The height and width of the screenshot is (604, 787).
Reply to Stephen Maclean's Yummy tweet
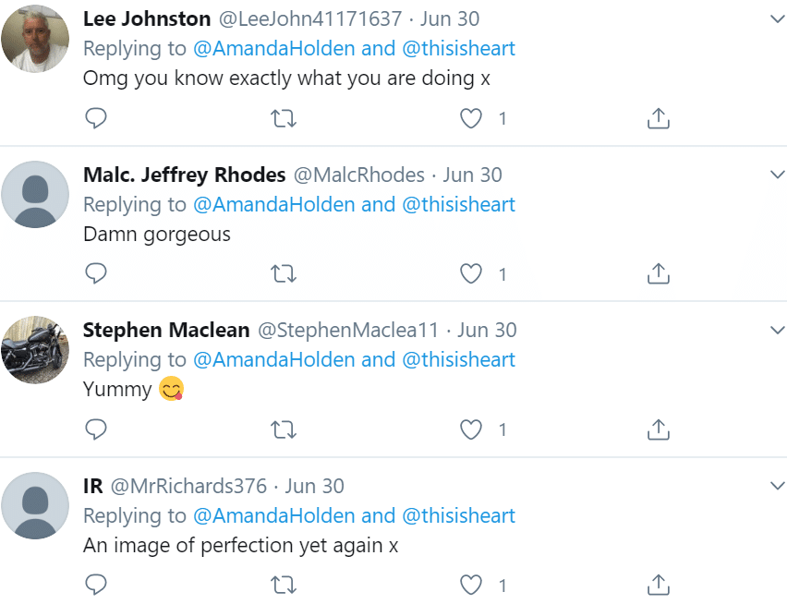tap(95, 429)
